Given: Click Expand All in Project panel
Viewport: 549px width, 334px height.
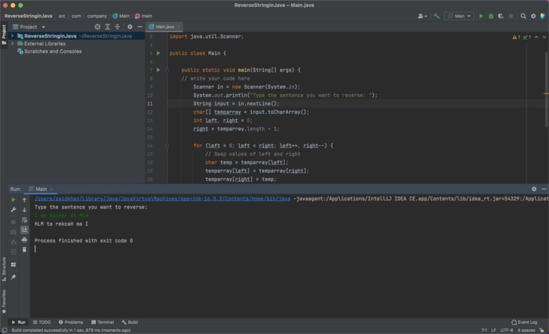Looking at the screenshot, I should (x=108, y=27).
